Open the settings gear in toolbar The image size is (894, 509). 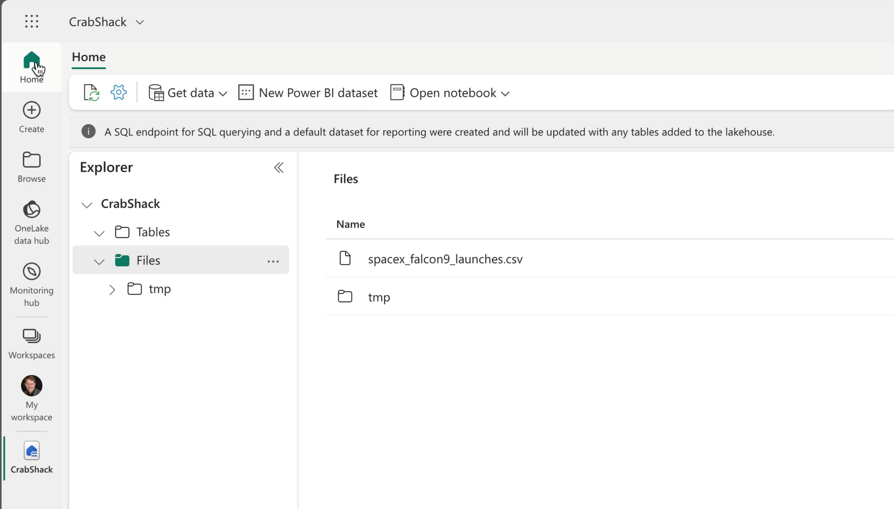click(x=118, y=92)
